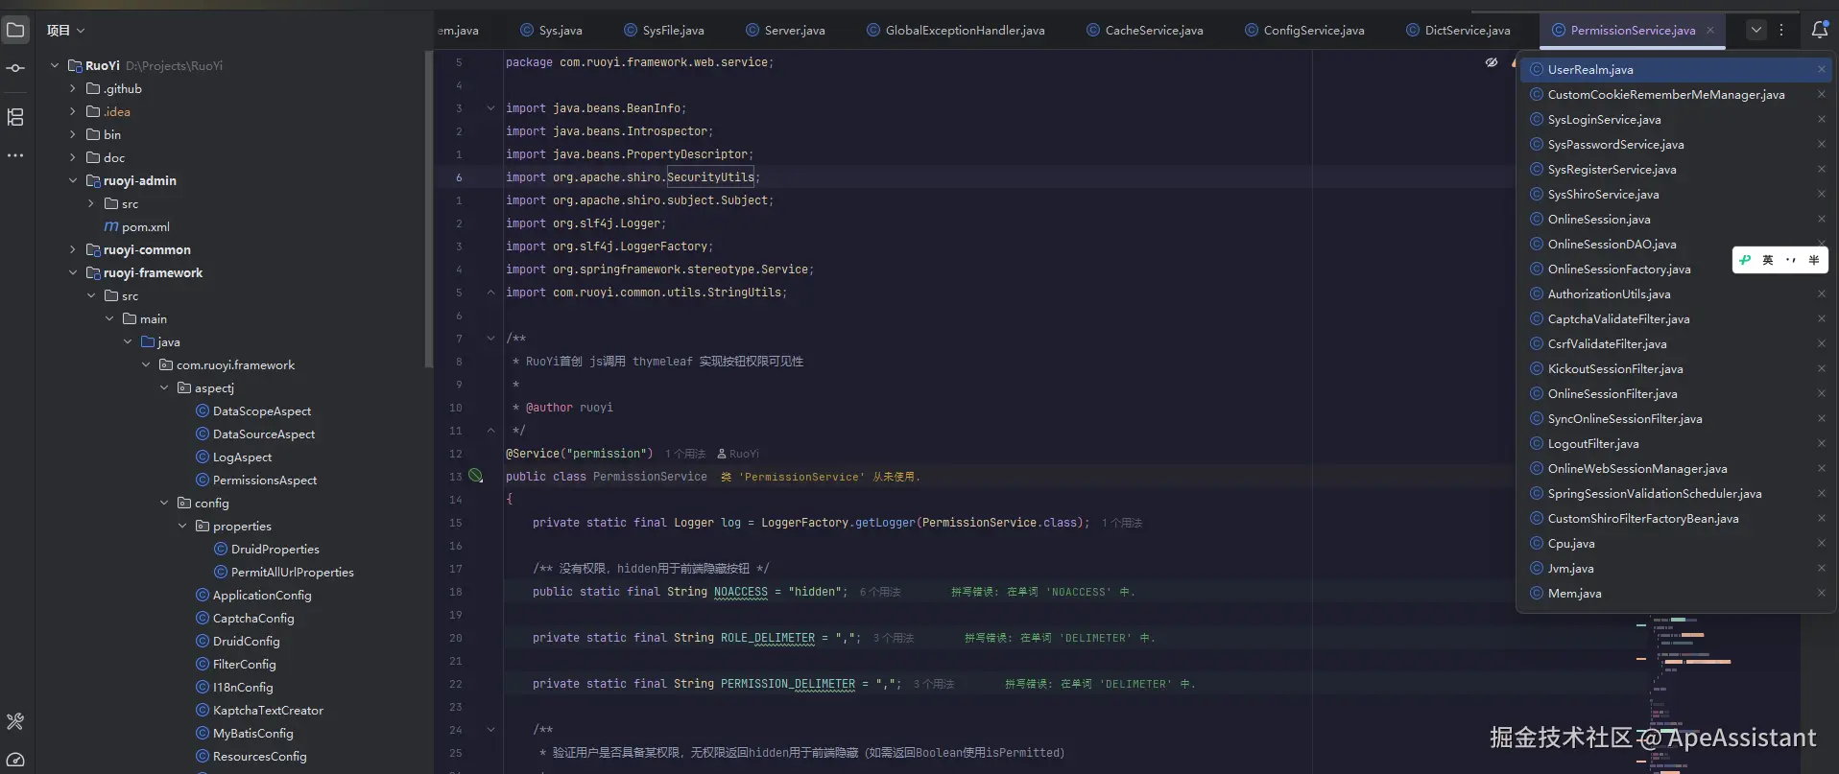Collapse the RuoYi root project node
This screenshot has height=774, width=1839.
55,65
